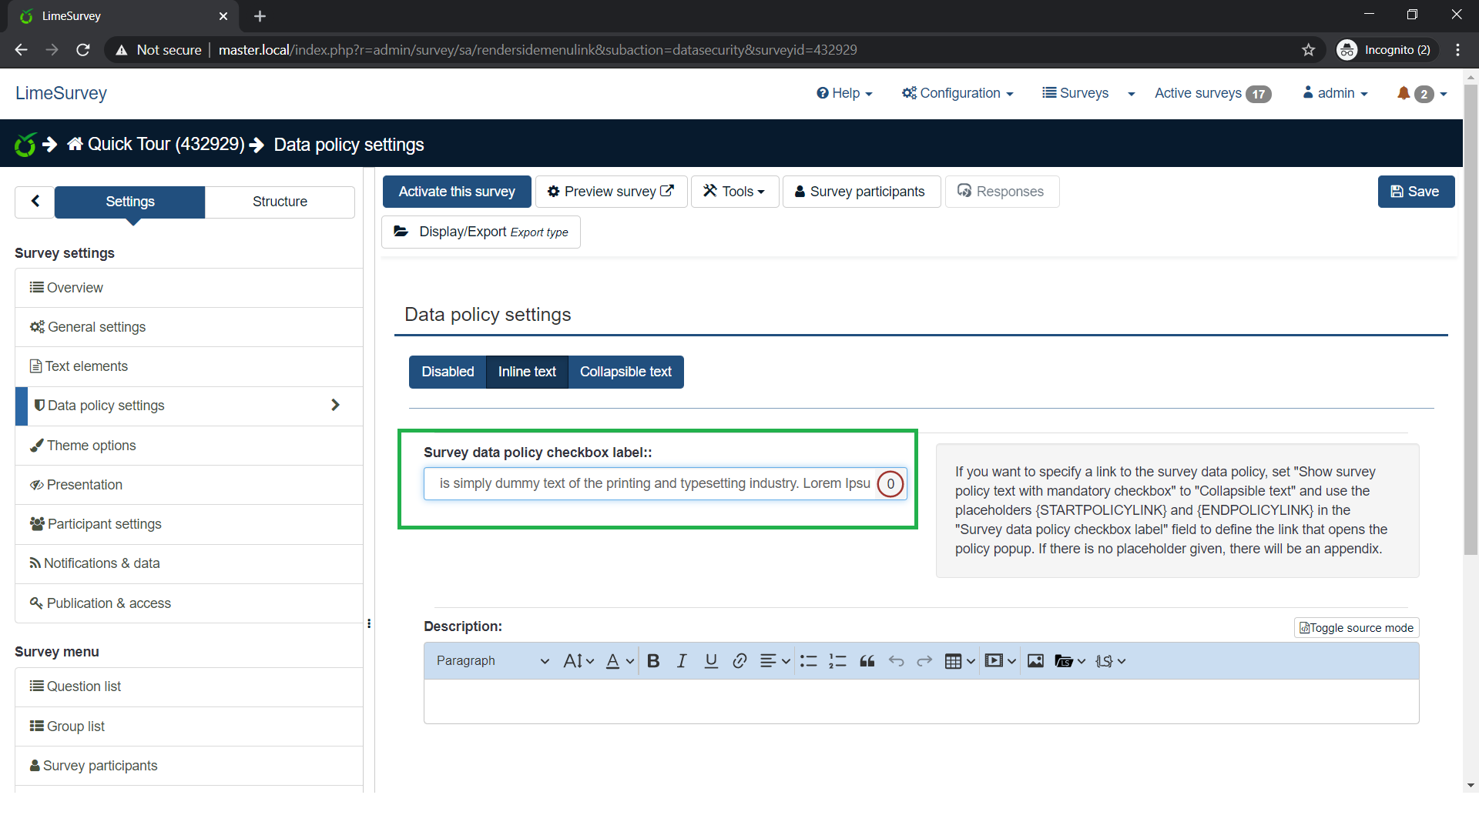Choose Collapsible text policy mode

625,372
